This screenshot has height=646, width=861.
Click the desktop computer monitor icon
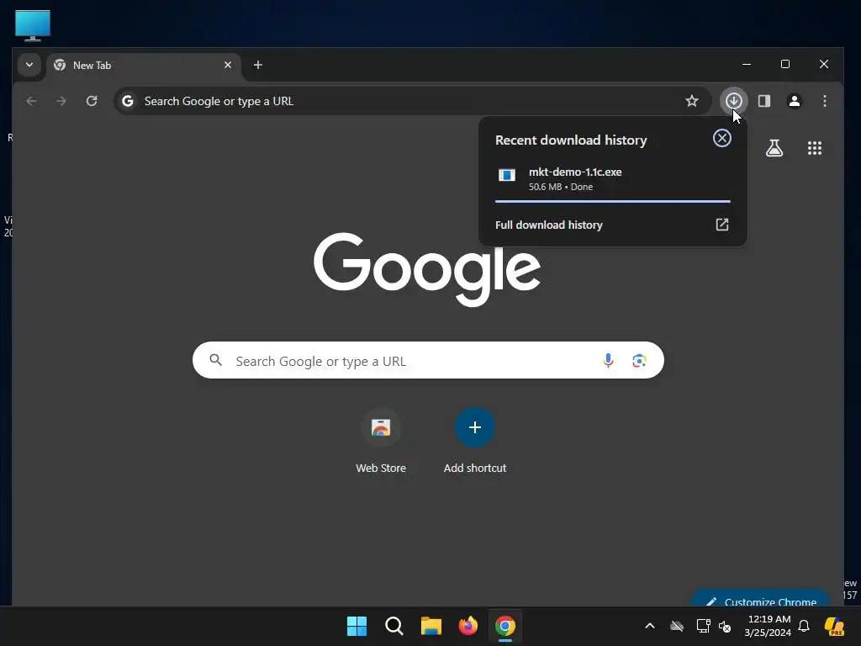[x=33, y=25]
